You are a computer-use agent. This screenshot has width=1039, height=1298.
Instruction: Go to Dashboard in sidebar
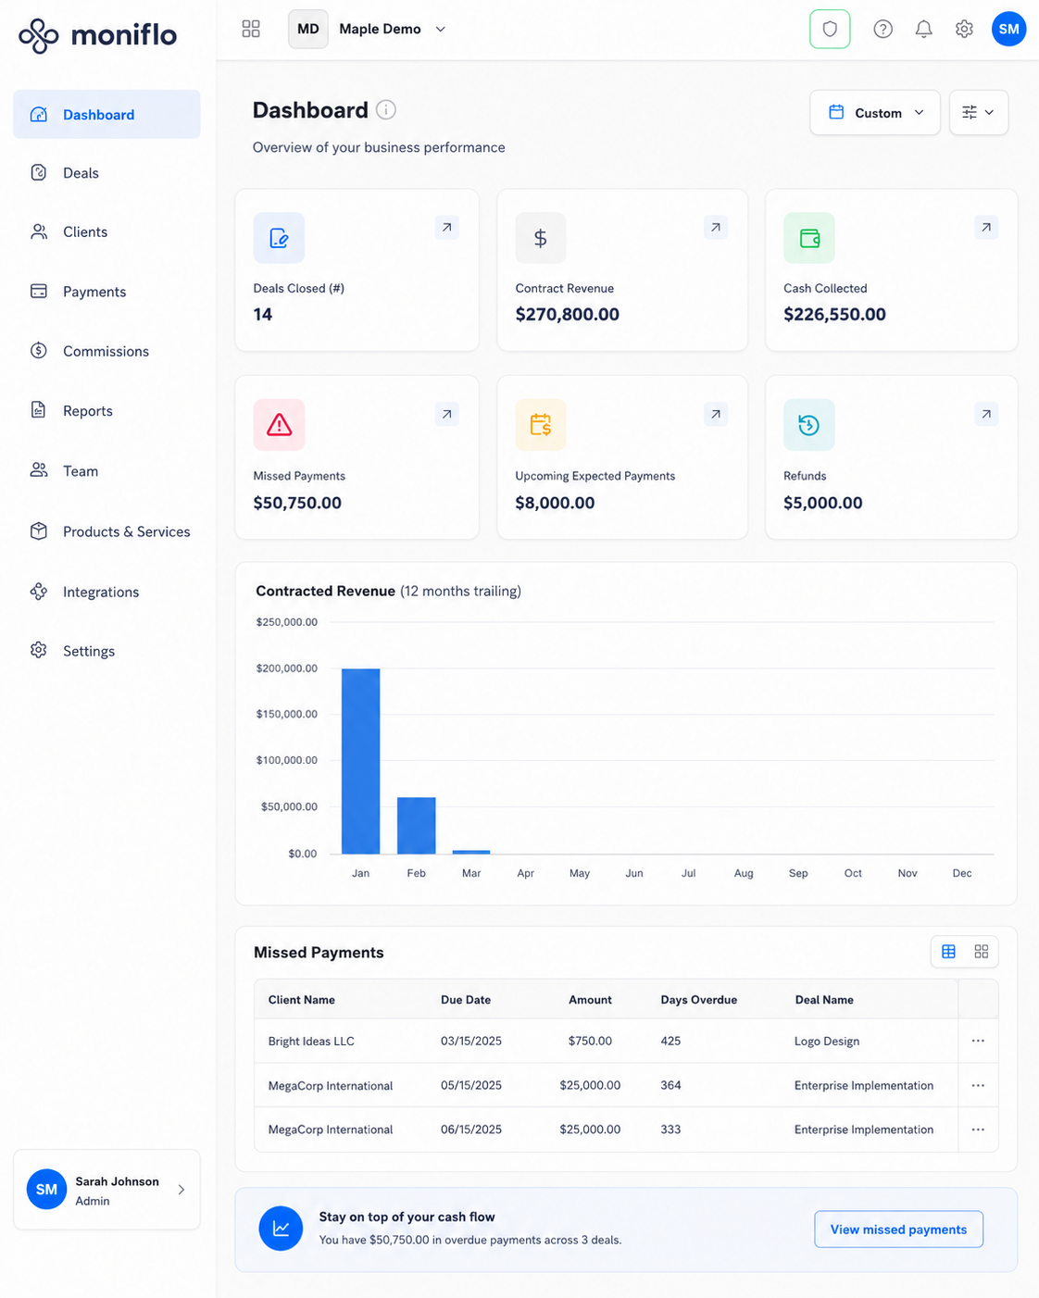106,115
